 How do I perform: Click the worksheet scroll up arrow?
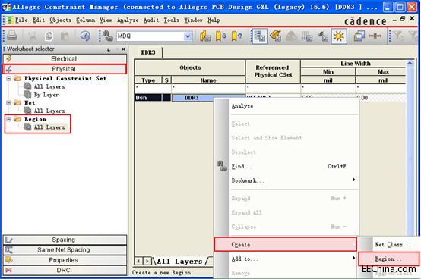pos(410,64)
